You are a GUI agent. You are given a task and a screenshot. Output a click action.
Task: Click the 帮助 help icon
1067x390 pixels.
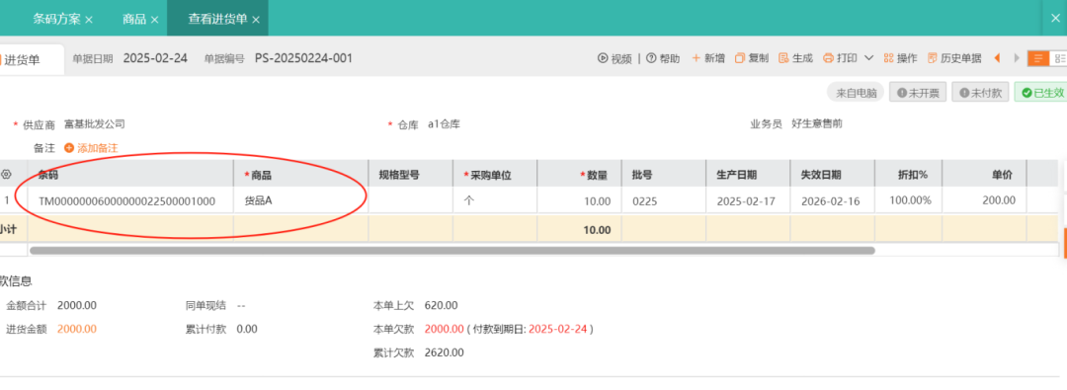(x=651, y=58)
